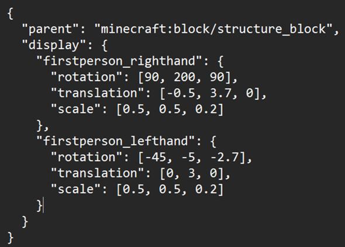
Task: Click lefthand translation array [0, 3, 0]
Action: [x=192, y=173]
